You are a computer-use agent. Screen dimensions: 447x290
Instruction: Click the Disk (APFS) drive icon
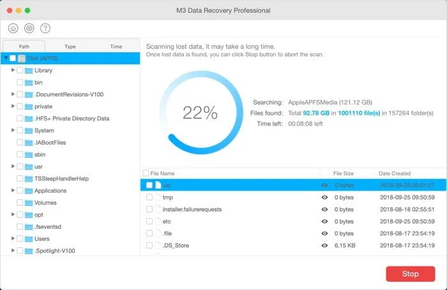[22, 59]
